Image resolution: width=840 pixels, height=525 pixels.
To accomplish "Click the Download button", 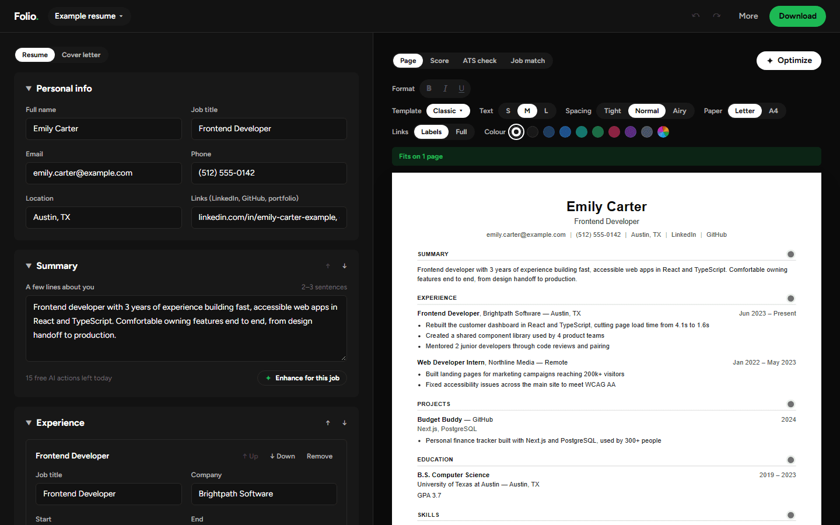I will tap(797, 16).
